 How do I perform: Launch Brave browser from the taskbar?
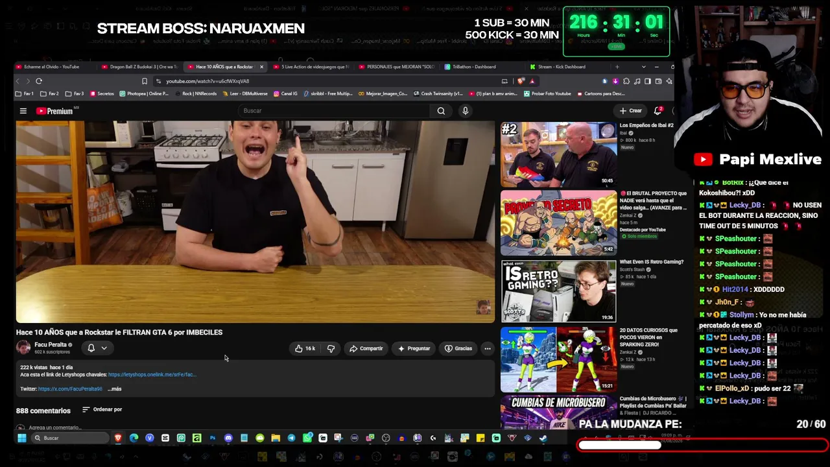tap(118, 438)
